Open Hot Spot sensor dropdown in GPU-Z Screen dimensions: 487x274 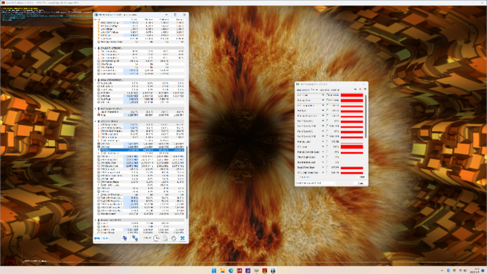(323, 110)
